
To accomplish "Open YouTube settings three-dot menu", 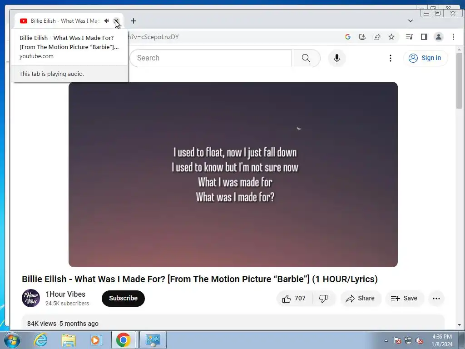I will pos(390,58).
